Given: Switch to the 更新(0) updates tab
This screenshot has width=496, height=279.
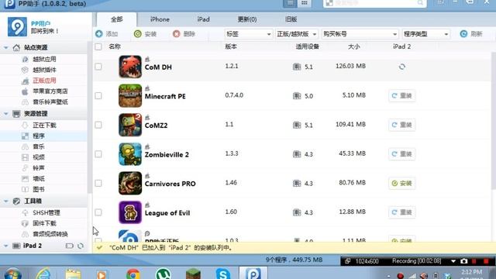Looking at the screenshot, I should tap(247, 19).
